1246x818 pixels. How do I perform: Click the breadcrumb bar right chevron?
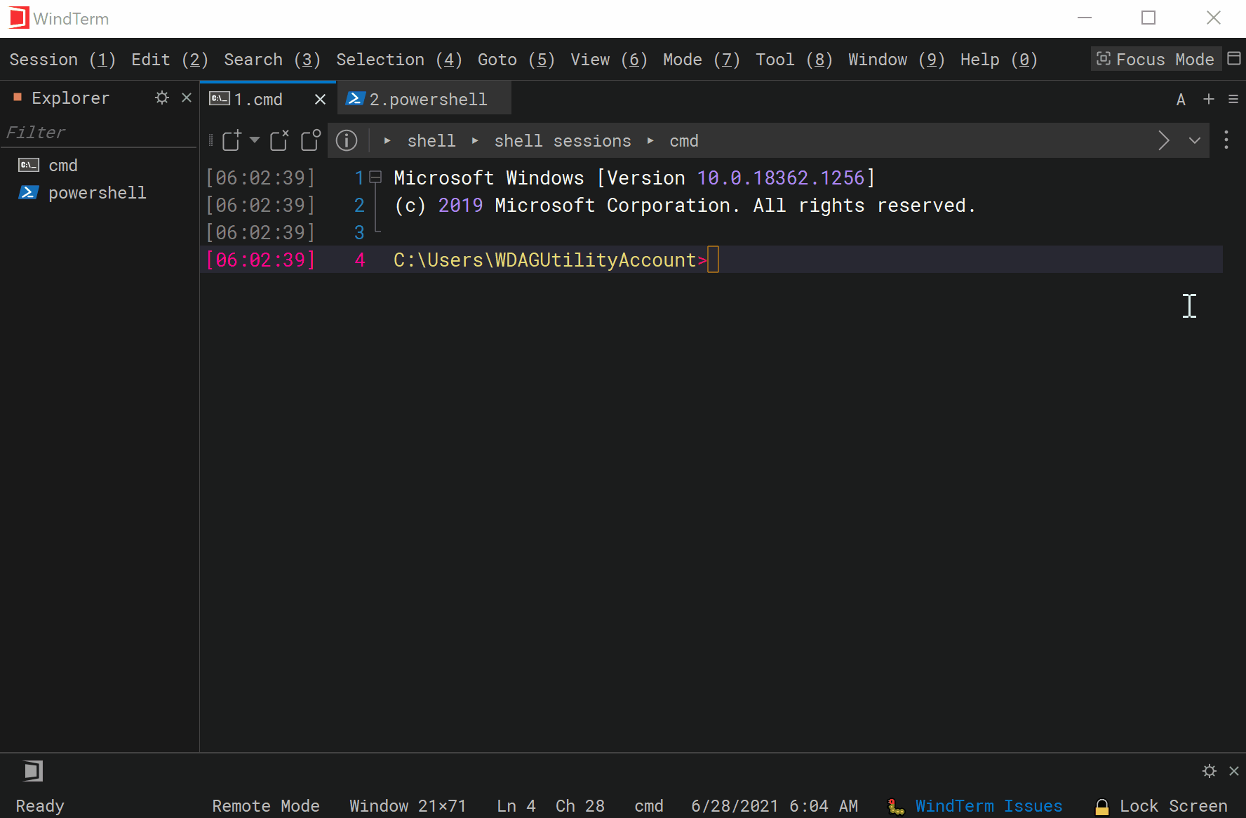(x=1164, y=140)
